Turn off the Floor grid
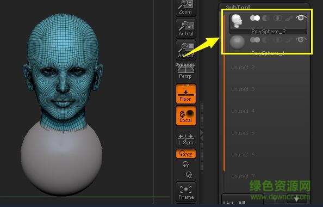This screenshot has height=207, width=323. [185, 94]
